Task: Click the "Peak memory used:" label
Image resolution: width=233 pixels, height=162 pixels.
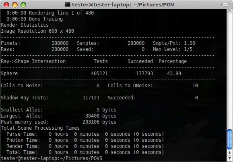Action: pos(25,122)
